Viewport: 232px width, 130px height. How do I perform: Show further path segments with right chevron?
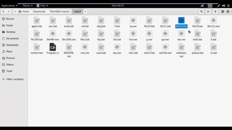(x=86, y=12)
